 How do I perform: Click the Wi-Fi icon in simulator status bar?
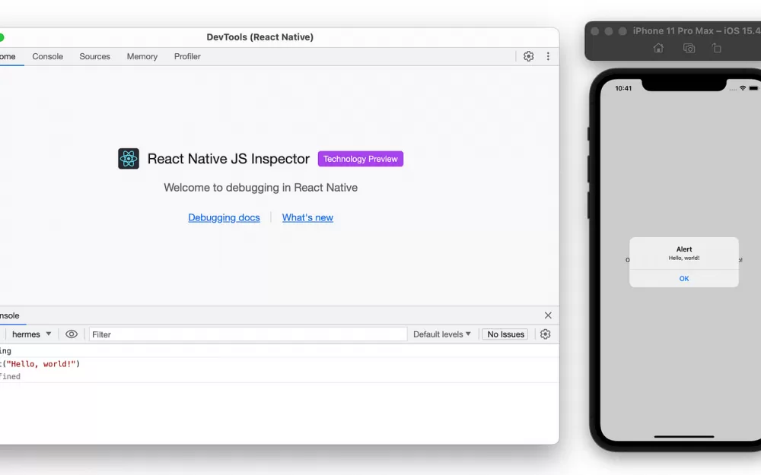[x=743, y=88]
